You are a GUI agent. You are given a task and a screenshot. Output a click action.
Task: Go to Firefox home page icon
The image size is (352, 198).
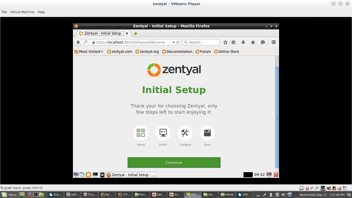tap(253, 42)
